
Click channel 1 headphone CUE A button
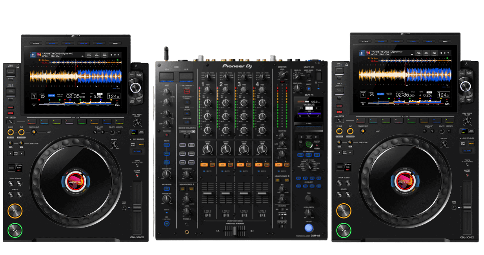pyautogui.click(x=204, y=165)
